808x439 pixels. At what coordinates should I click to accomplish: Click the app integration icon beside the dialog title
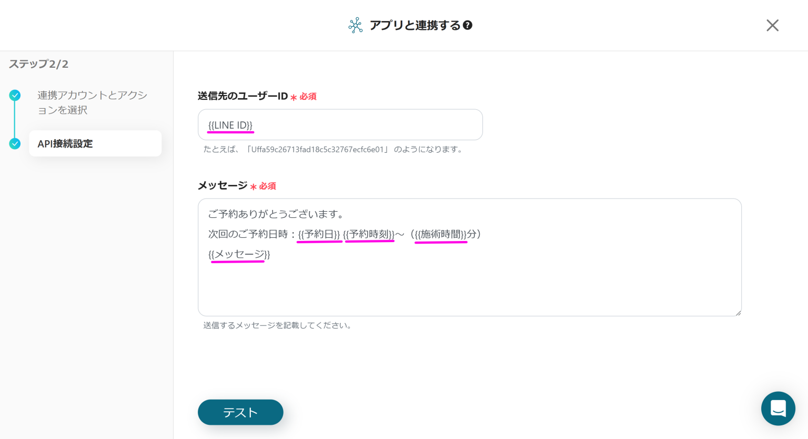click(x=356, y=25)
